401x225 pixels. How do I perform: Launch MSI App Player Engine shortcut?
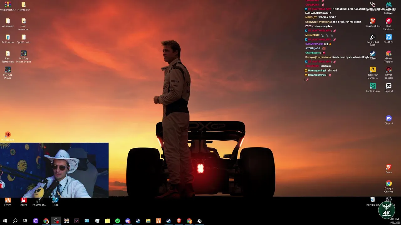(23, 57)
